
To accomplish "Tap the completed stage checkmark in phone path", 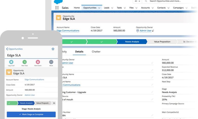I will (x=9, y=103).
